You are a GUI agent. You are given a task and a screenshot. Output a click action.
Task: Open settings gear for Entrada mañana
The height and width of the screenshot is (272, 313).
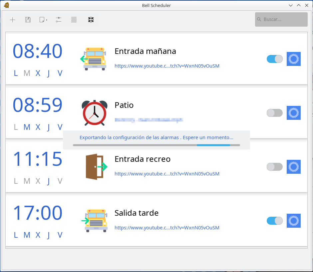tap(293, 59)
